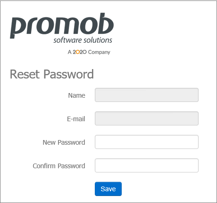Click the Name label
The image size is (217, 203).
[x=76, y=95]
